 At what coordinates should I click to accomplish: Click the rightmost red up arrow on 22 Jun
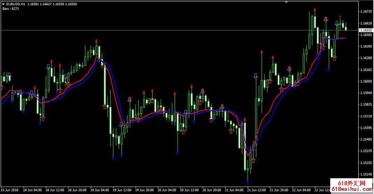(334, 58)
